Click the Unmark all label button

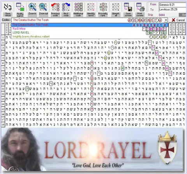116,14
